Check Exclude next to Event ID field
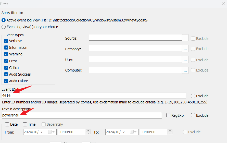This screenshot has width=227, height=143. coord(193,96)
